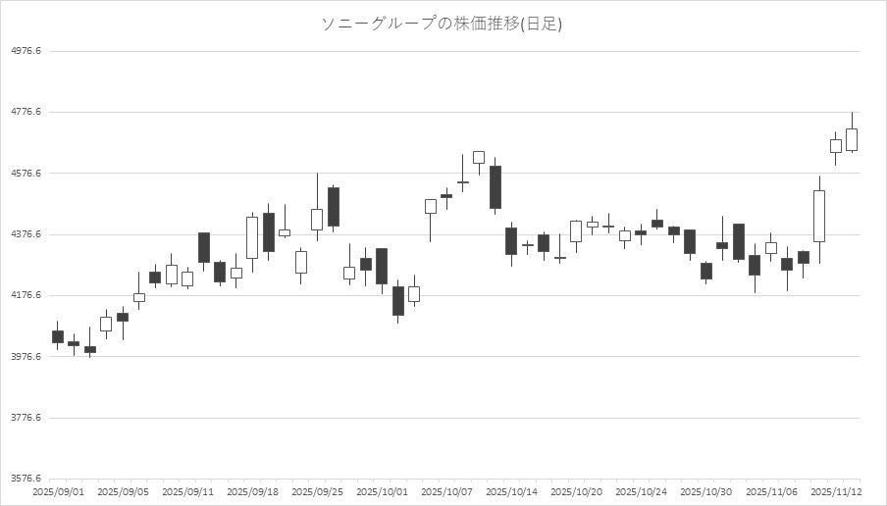This screenshot has width=887, height=506.
Task: Click the 4776.6 price axis label
Action: tap(25, 112)
